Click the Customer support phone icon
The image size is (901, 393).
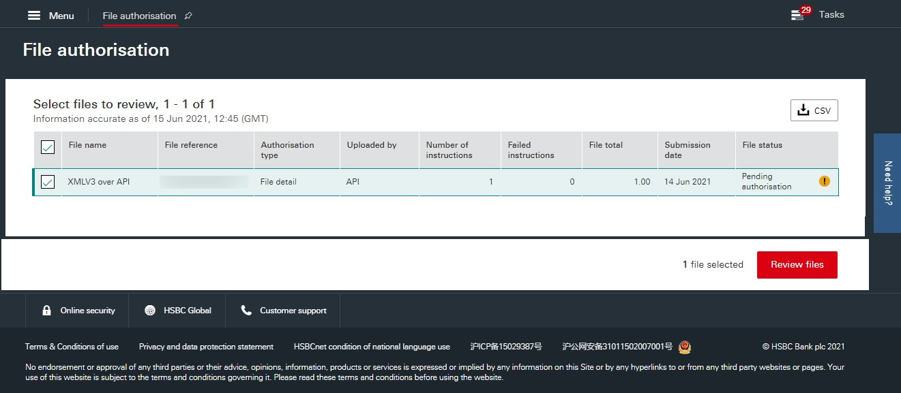[246, 310]
